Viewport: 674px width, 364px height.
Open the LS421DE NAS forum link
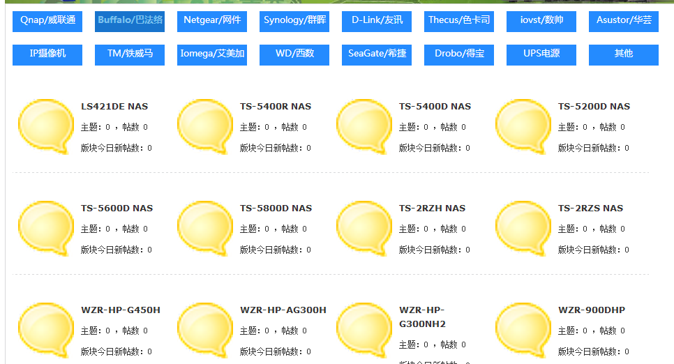point(114,106)
